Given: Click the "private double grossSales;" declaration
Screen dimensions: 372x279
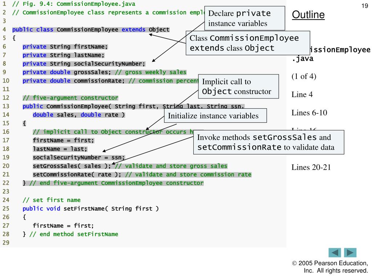Looking at the screenshot, I should [x=67, y=72].
